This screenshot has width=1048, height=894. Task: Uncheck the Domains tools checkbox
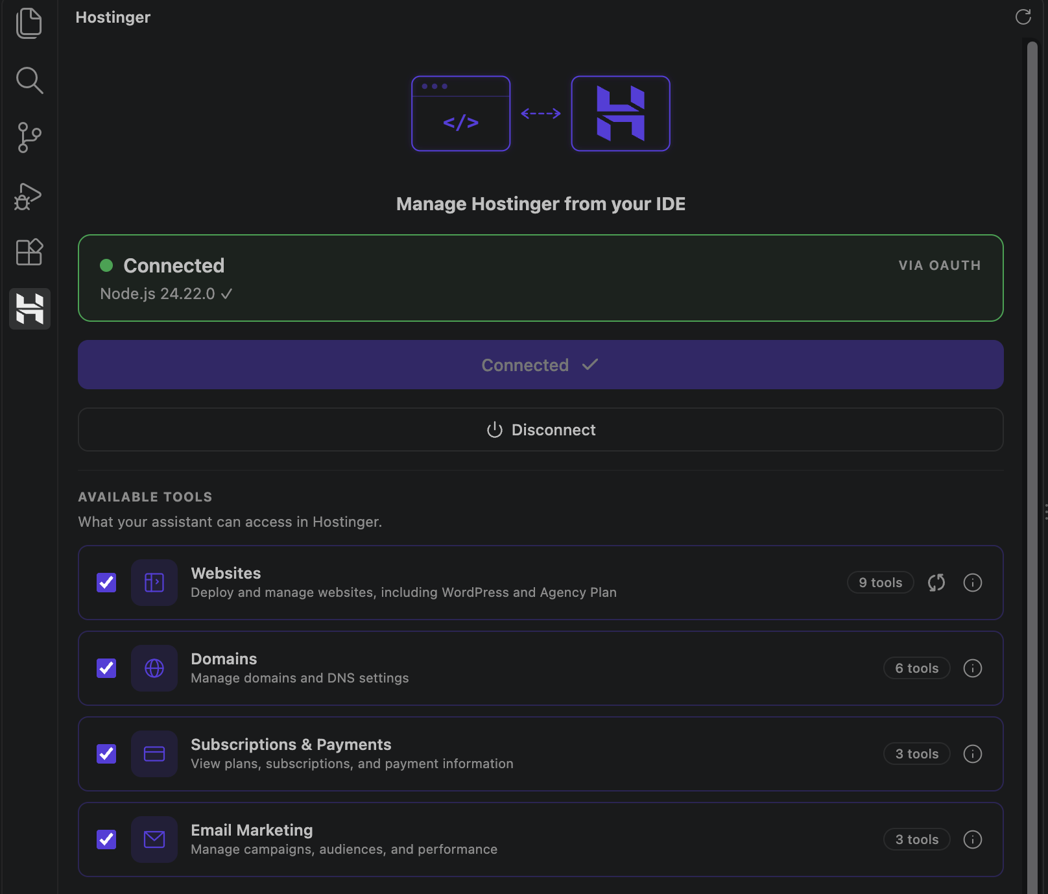(106, 668)
